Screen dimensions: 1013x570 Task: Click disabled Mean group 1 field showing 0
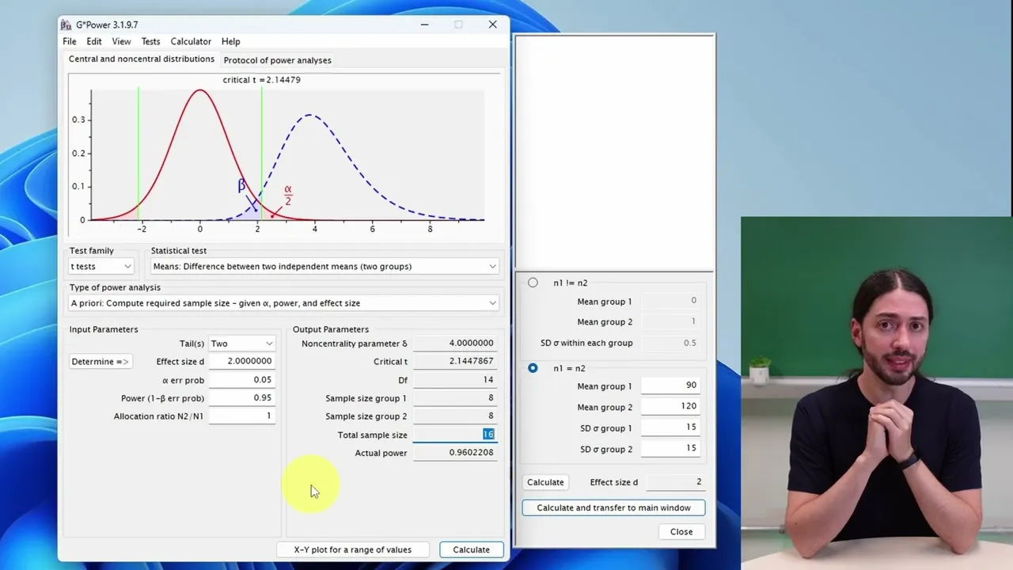(x=670, y=300)
